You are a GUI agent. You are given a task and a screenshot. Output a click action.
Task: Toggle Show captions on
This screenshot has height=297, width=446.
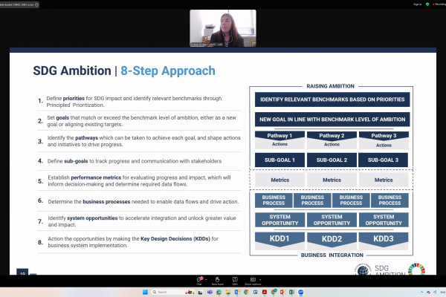[253, 280]
